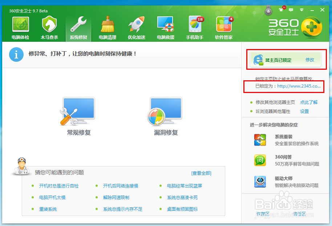Open 系统总提示内存不足 problem link
This screenshot has width=332, height=226.
123,209
